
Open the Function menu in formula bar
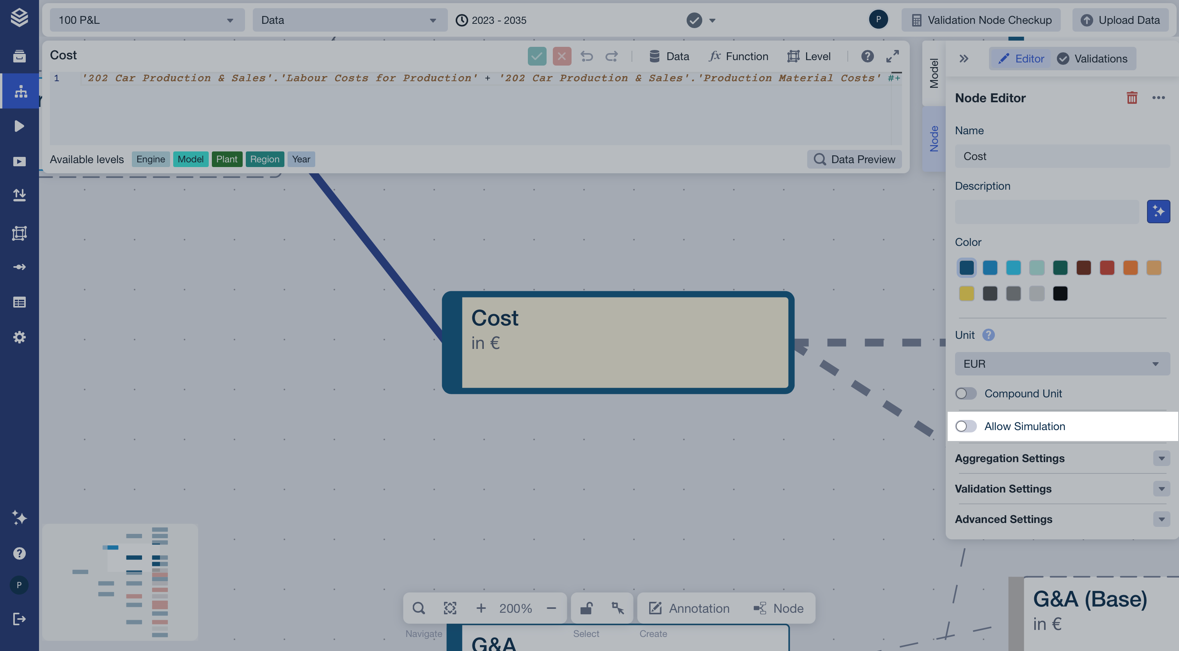click(x=738, y=56)
